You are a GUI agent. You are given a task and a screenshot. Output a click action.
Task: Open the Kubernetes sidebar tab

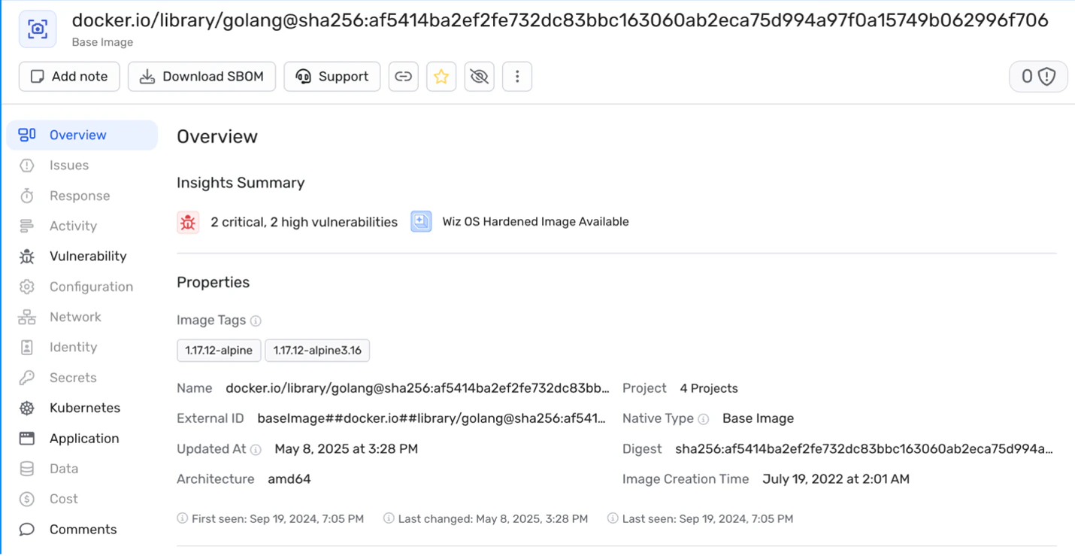click(x=82, y=408)
